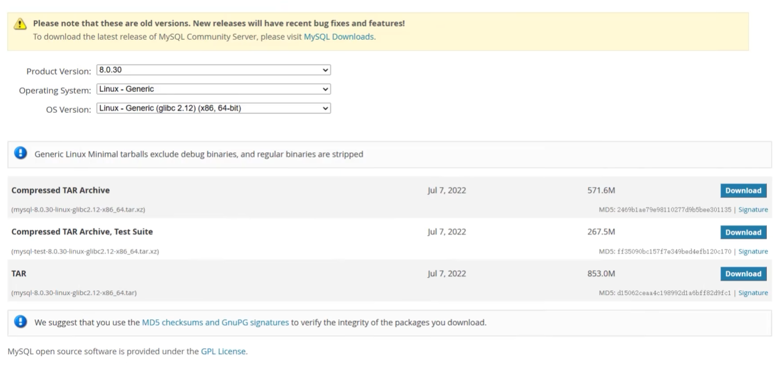Download the Compressed TAR Archive 571.6M
Viewport: 780px width, 374px height.
(743, 190)
